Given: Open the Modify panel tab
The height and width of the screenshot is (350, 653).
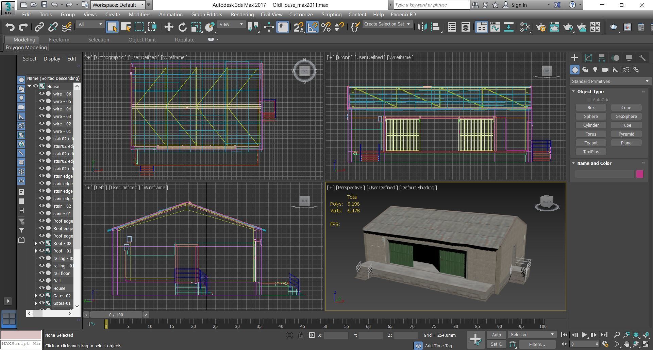Looking at the screenshot, I should [588, 58].
